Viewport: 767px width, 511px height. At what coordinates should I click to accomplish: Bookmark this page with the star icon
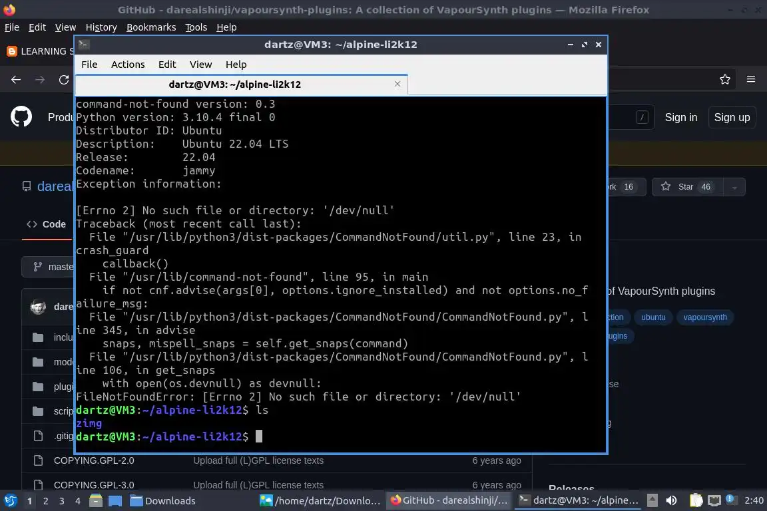coord(725,79)
